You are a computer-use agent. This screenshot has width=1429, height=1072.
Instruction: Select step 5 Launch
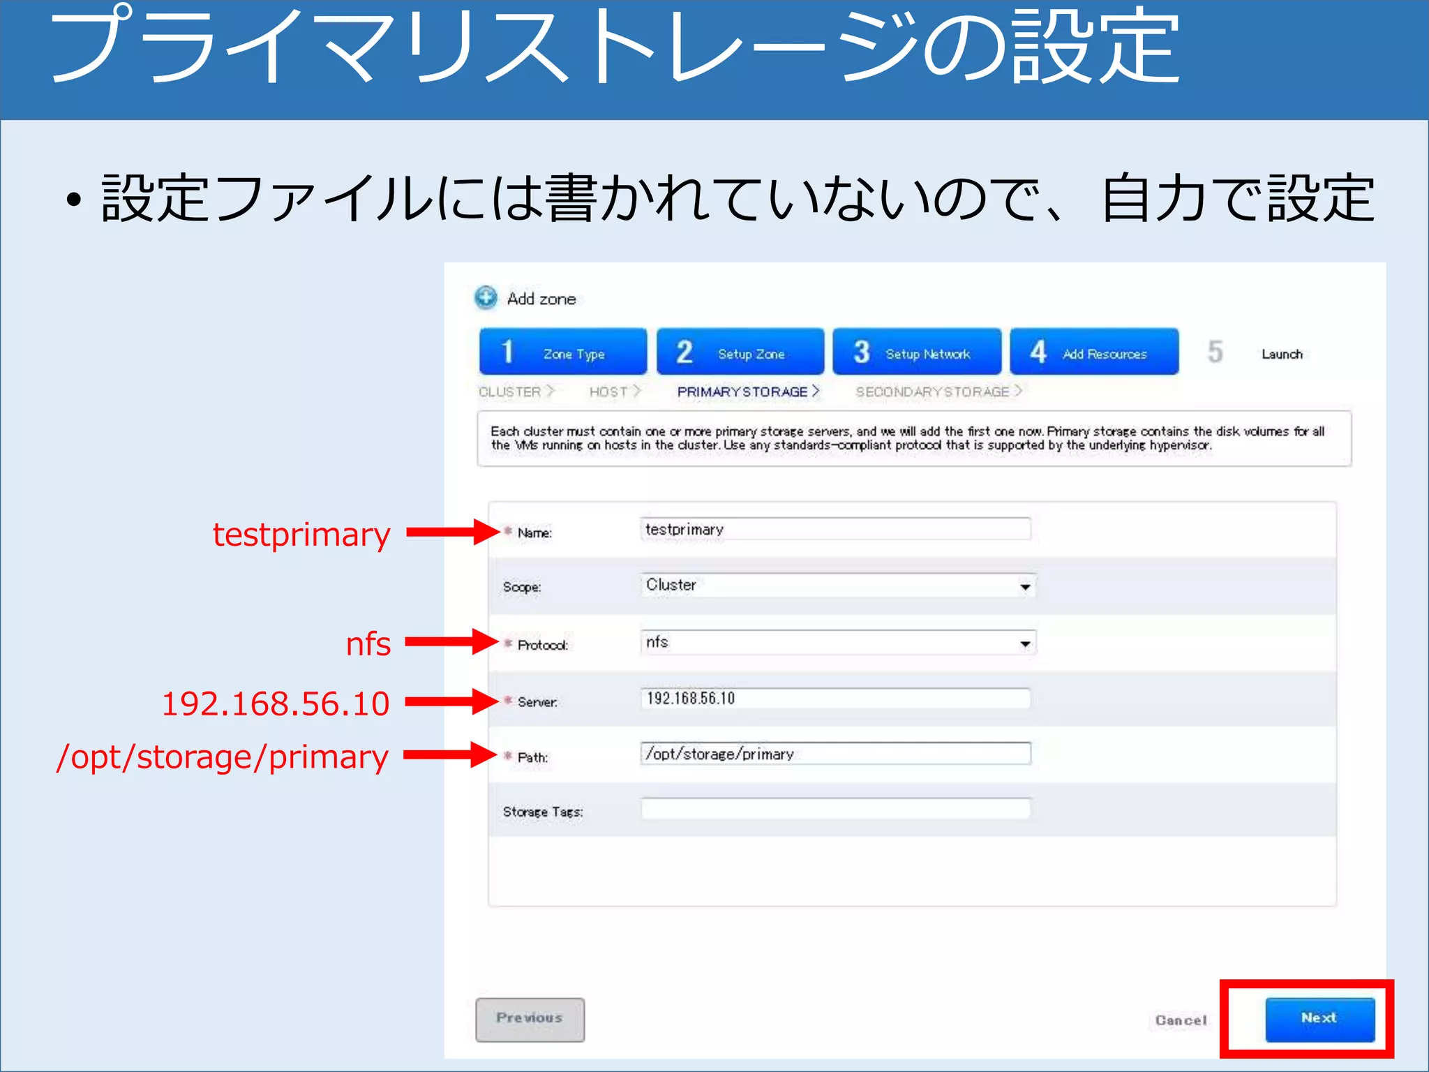(x=1256, y=352)
